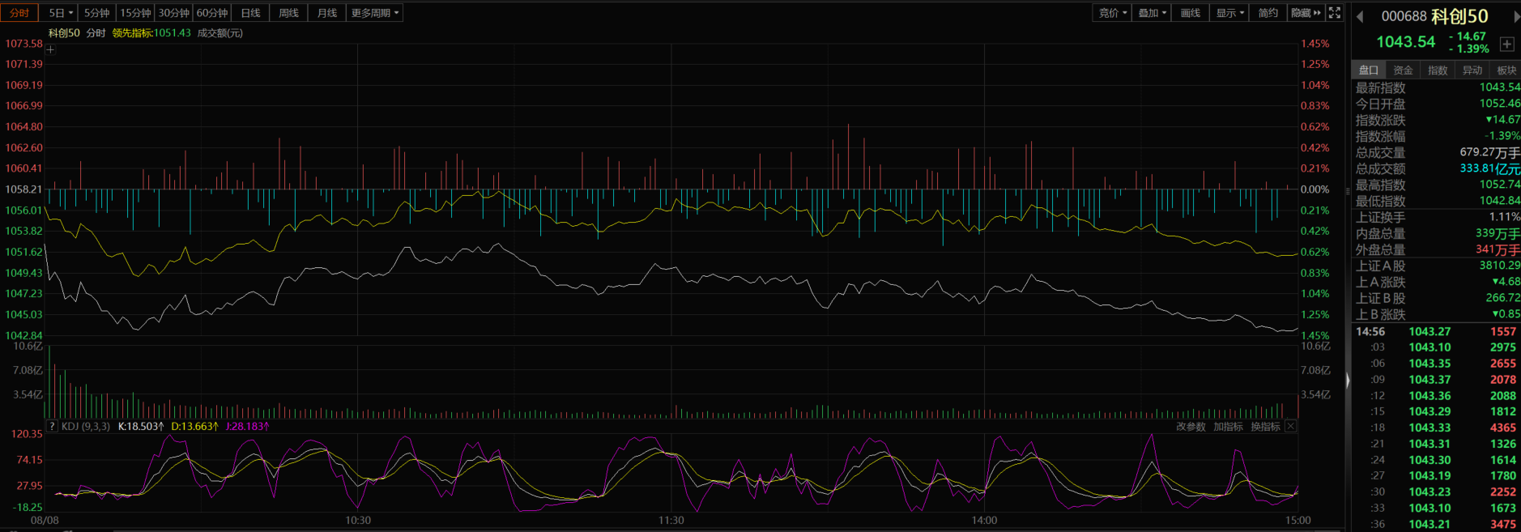Toggle 简约 simple display mode
The width and height of the screenshot is (1521, 532).
point(1267,13)
